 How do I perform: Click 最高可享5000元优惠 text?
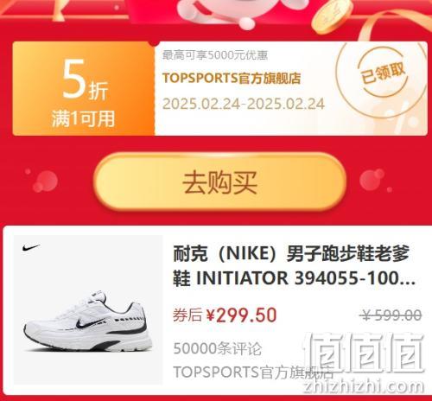[x=215, y=55]
